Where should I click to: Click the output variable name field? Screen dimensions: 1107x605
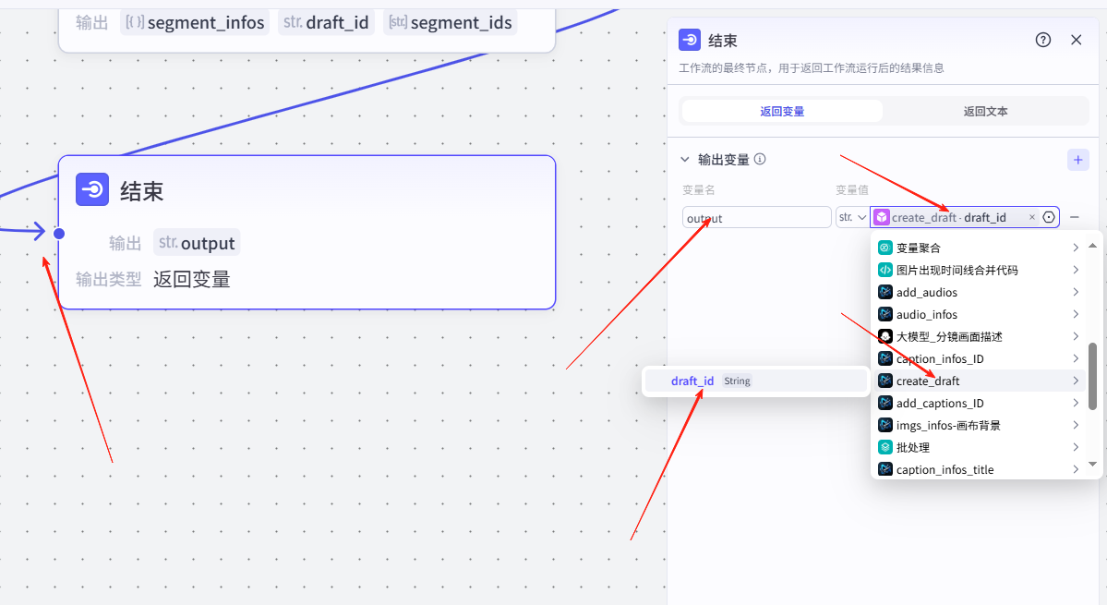click(756, 218)
